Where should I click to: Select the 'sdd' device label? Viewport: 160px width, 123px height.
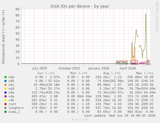click(x=11, y=89)
